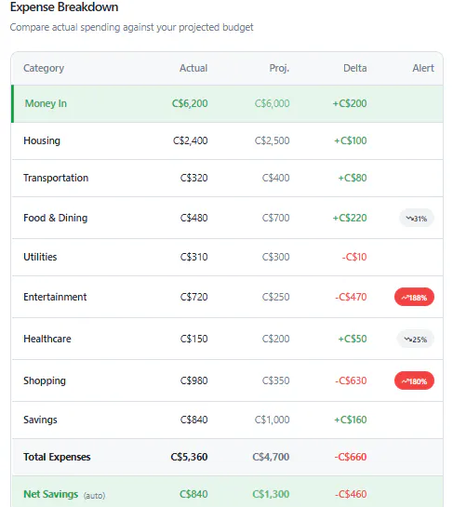Select the Total Expenses row label
The width and height of the screenshot is (453, 507).
pos(57,457)
